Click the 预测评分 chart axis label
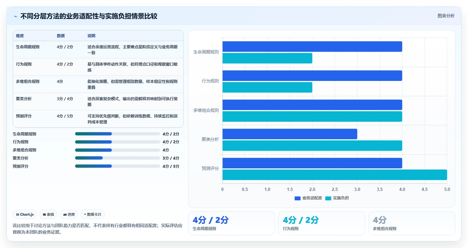 coord(210,168)
